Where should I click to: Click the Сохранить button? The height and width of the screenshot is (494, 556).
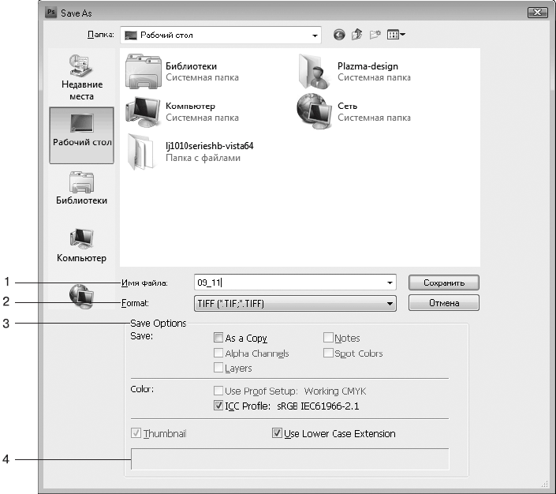pyautogui.click(x=443, y=283)
